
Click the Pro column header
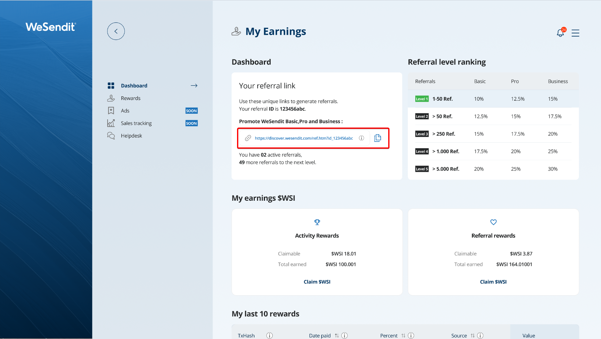pos(515,81)
